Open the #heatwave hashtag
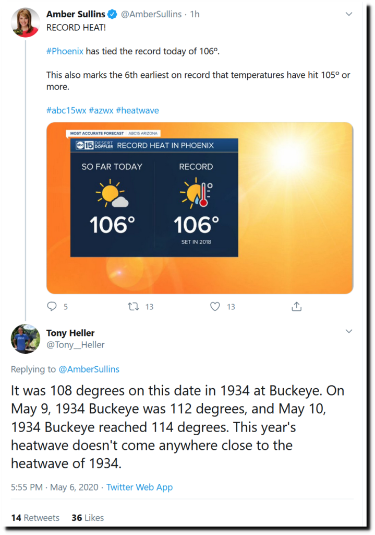The width and height of the screenshot is (375, 535). pyautogui.click(x=137, y=110)
